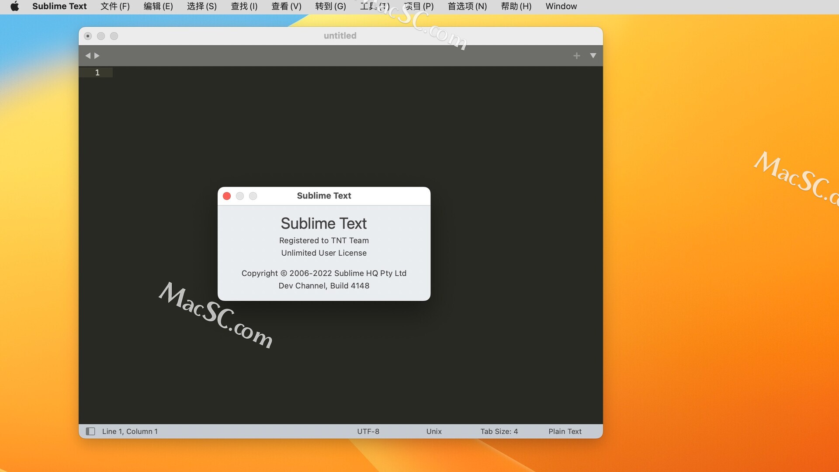This screenshot has width=839, height=472.
Task: Go to next tab with right arrow
Action: [97, 56]
